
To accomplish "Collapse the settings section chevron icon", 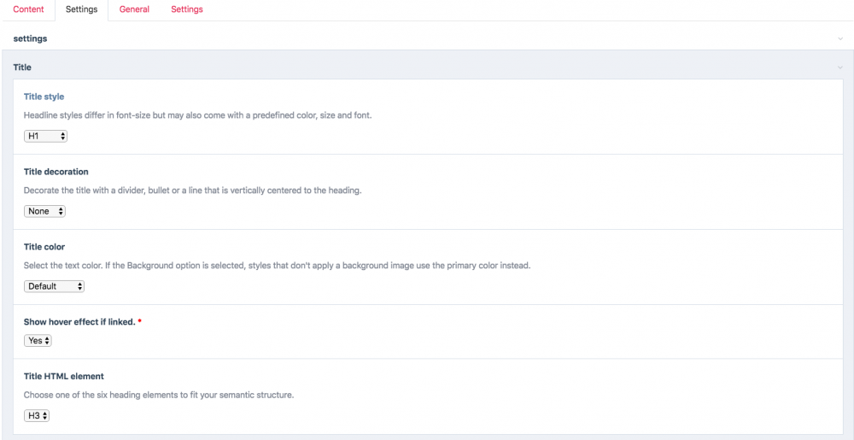I will point(840,38).
